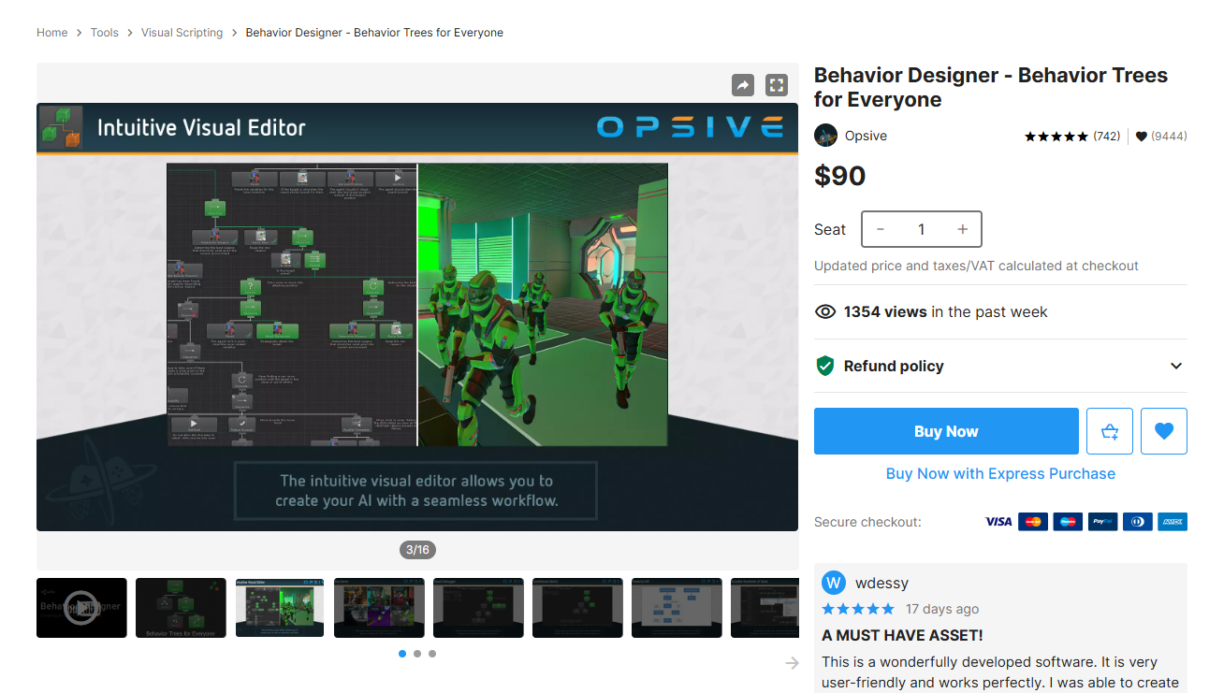1209x693 pixels.
Task: Toggle the wishlist heart beside the Buy Now button
Action: tap(1164, 430)
